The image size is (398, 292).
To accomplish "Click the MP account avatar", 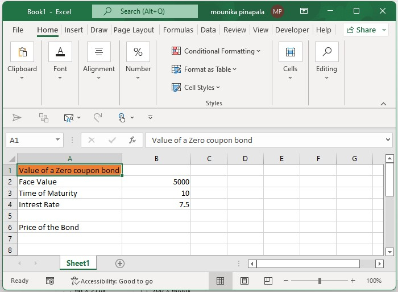I will (277, 11).
